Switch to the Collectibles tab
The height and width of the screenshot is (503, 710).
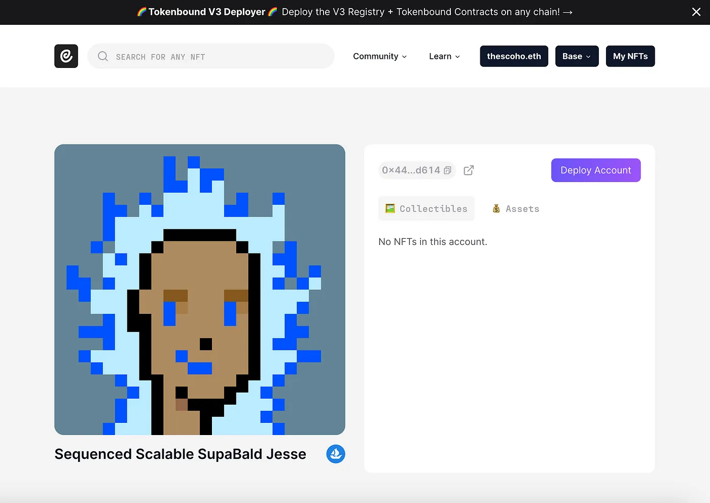(427, 208)
